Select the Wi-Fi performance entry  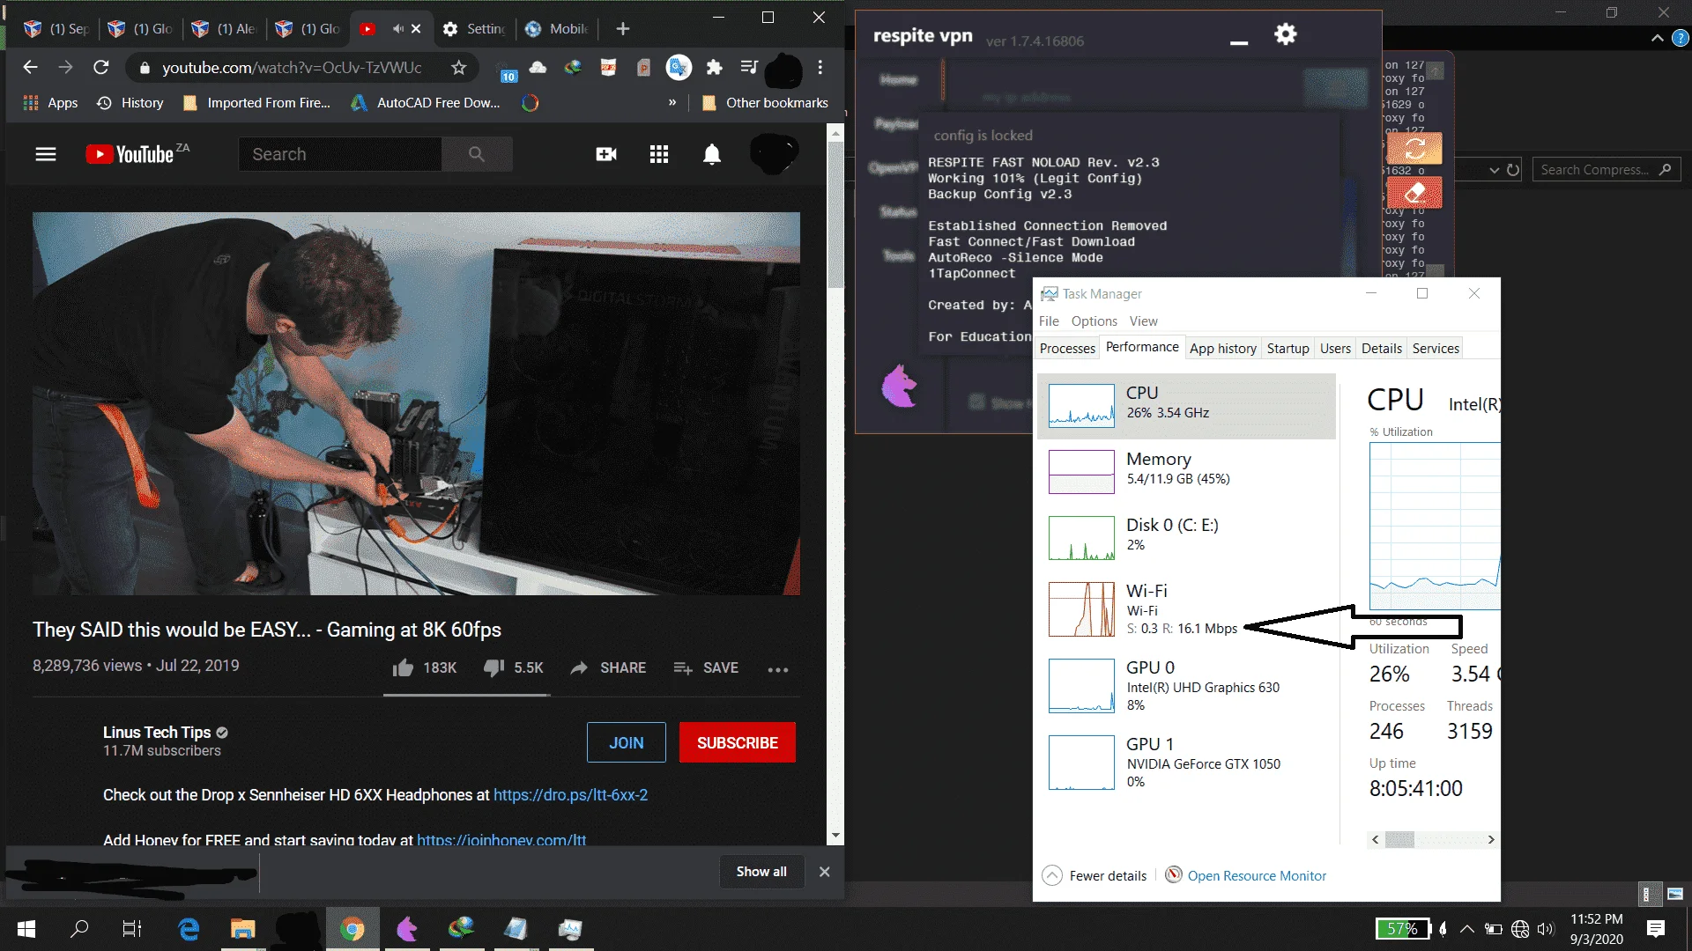[x=1186, y=608]
